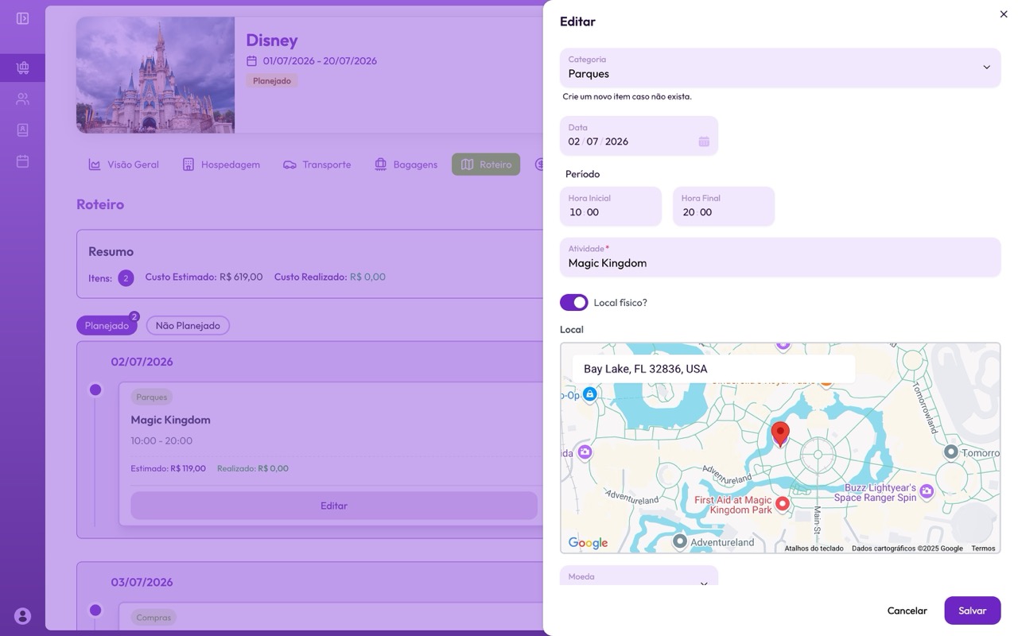Expand the Categoria dropdown
Image resolution: width=1018 pixels, height=636 pixels.
click(986, 68)
